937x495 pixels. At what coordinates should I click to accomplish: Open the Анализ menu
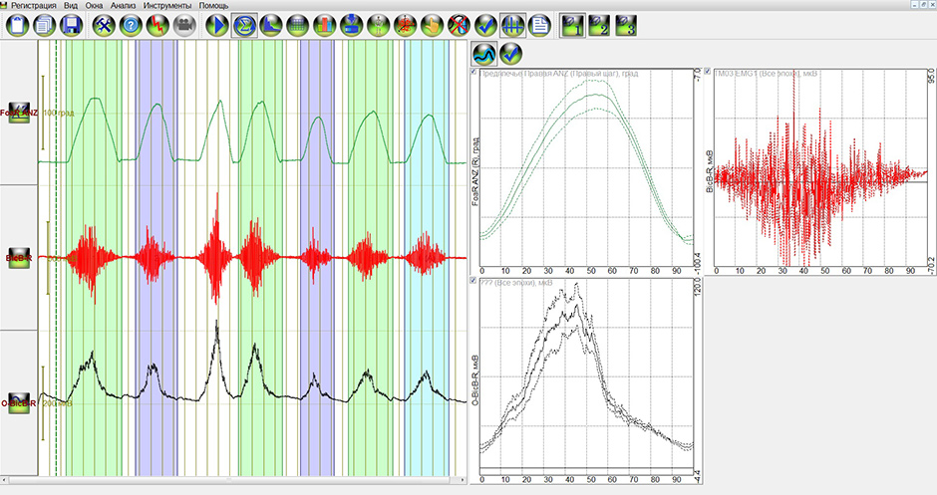point(123,6)
